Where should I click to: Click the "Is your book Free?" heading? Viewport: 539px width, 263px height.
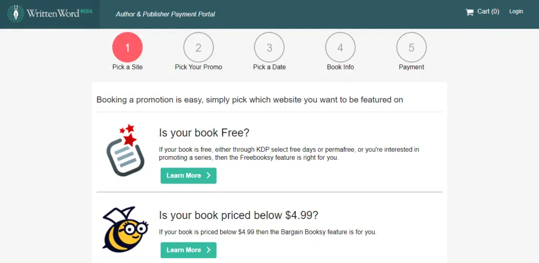pos(203,132)
